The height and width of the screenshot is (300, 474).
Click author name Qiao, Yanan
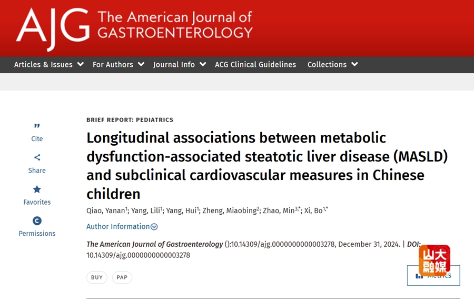tap(106, 211)
